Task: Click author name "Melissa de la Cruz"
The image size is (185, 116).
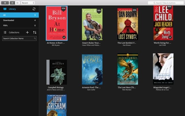Action: tap(162, 90)
